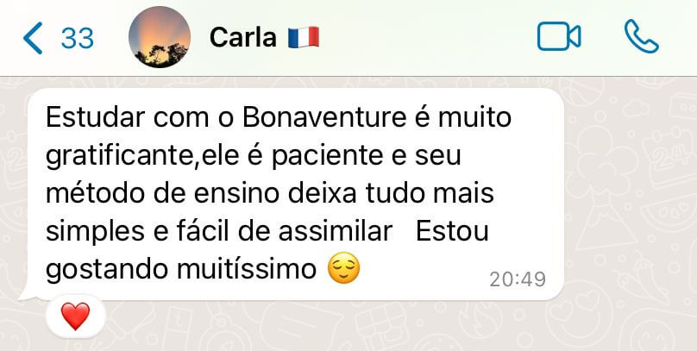The image size is (697, 351).
Task: Open Carla's sunset profile picture
Action: pos(160,37)
